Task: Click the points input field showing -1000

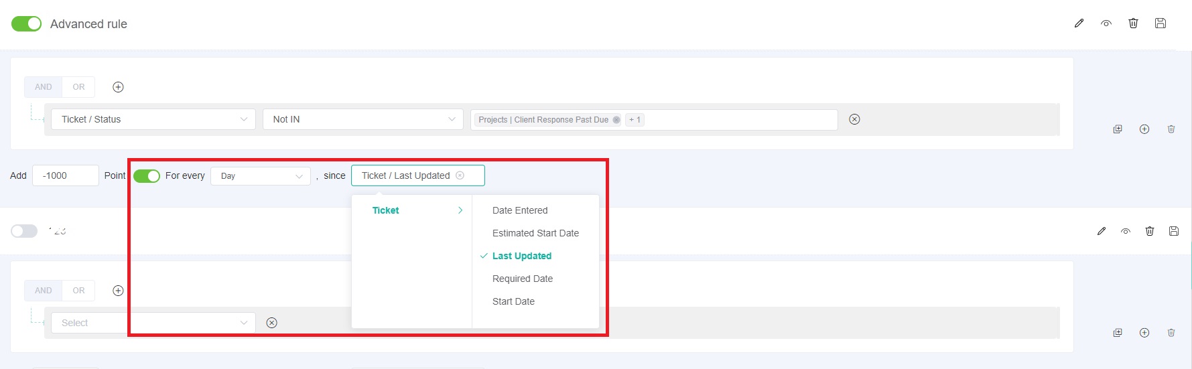Action: [65, 175]
